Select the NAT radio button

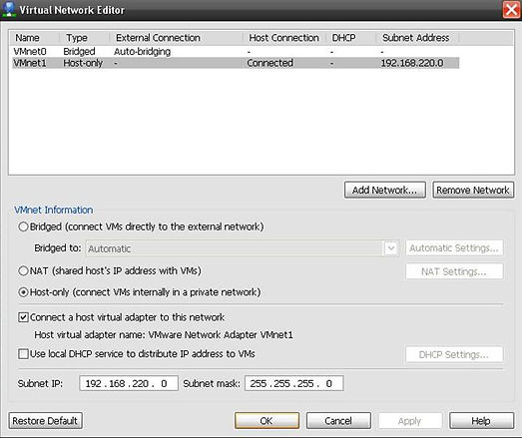(23, 271)
